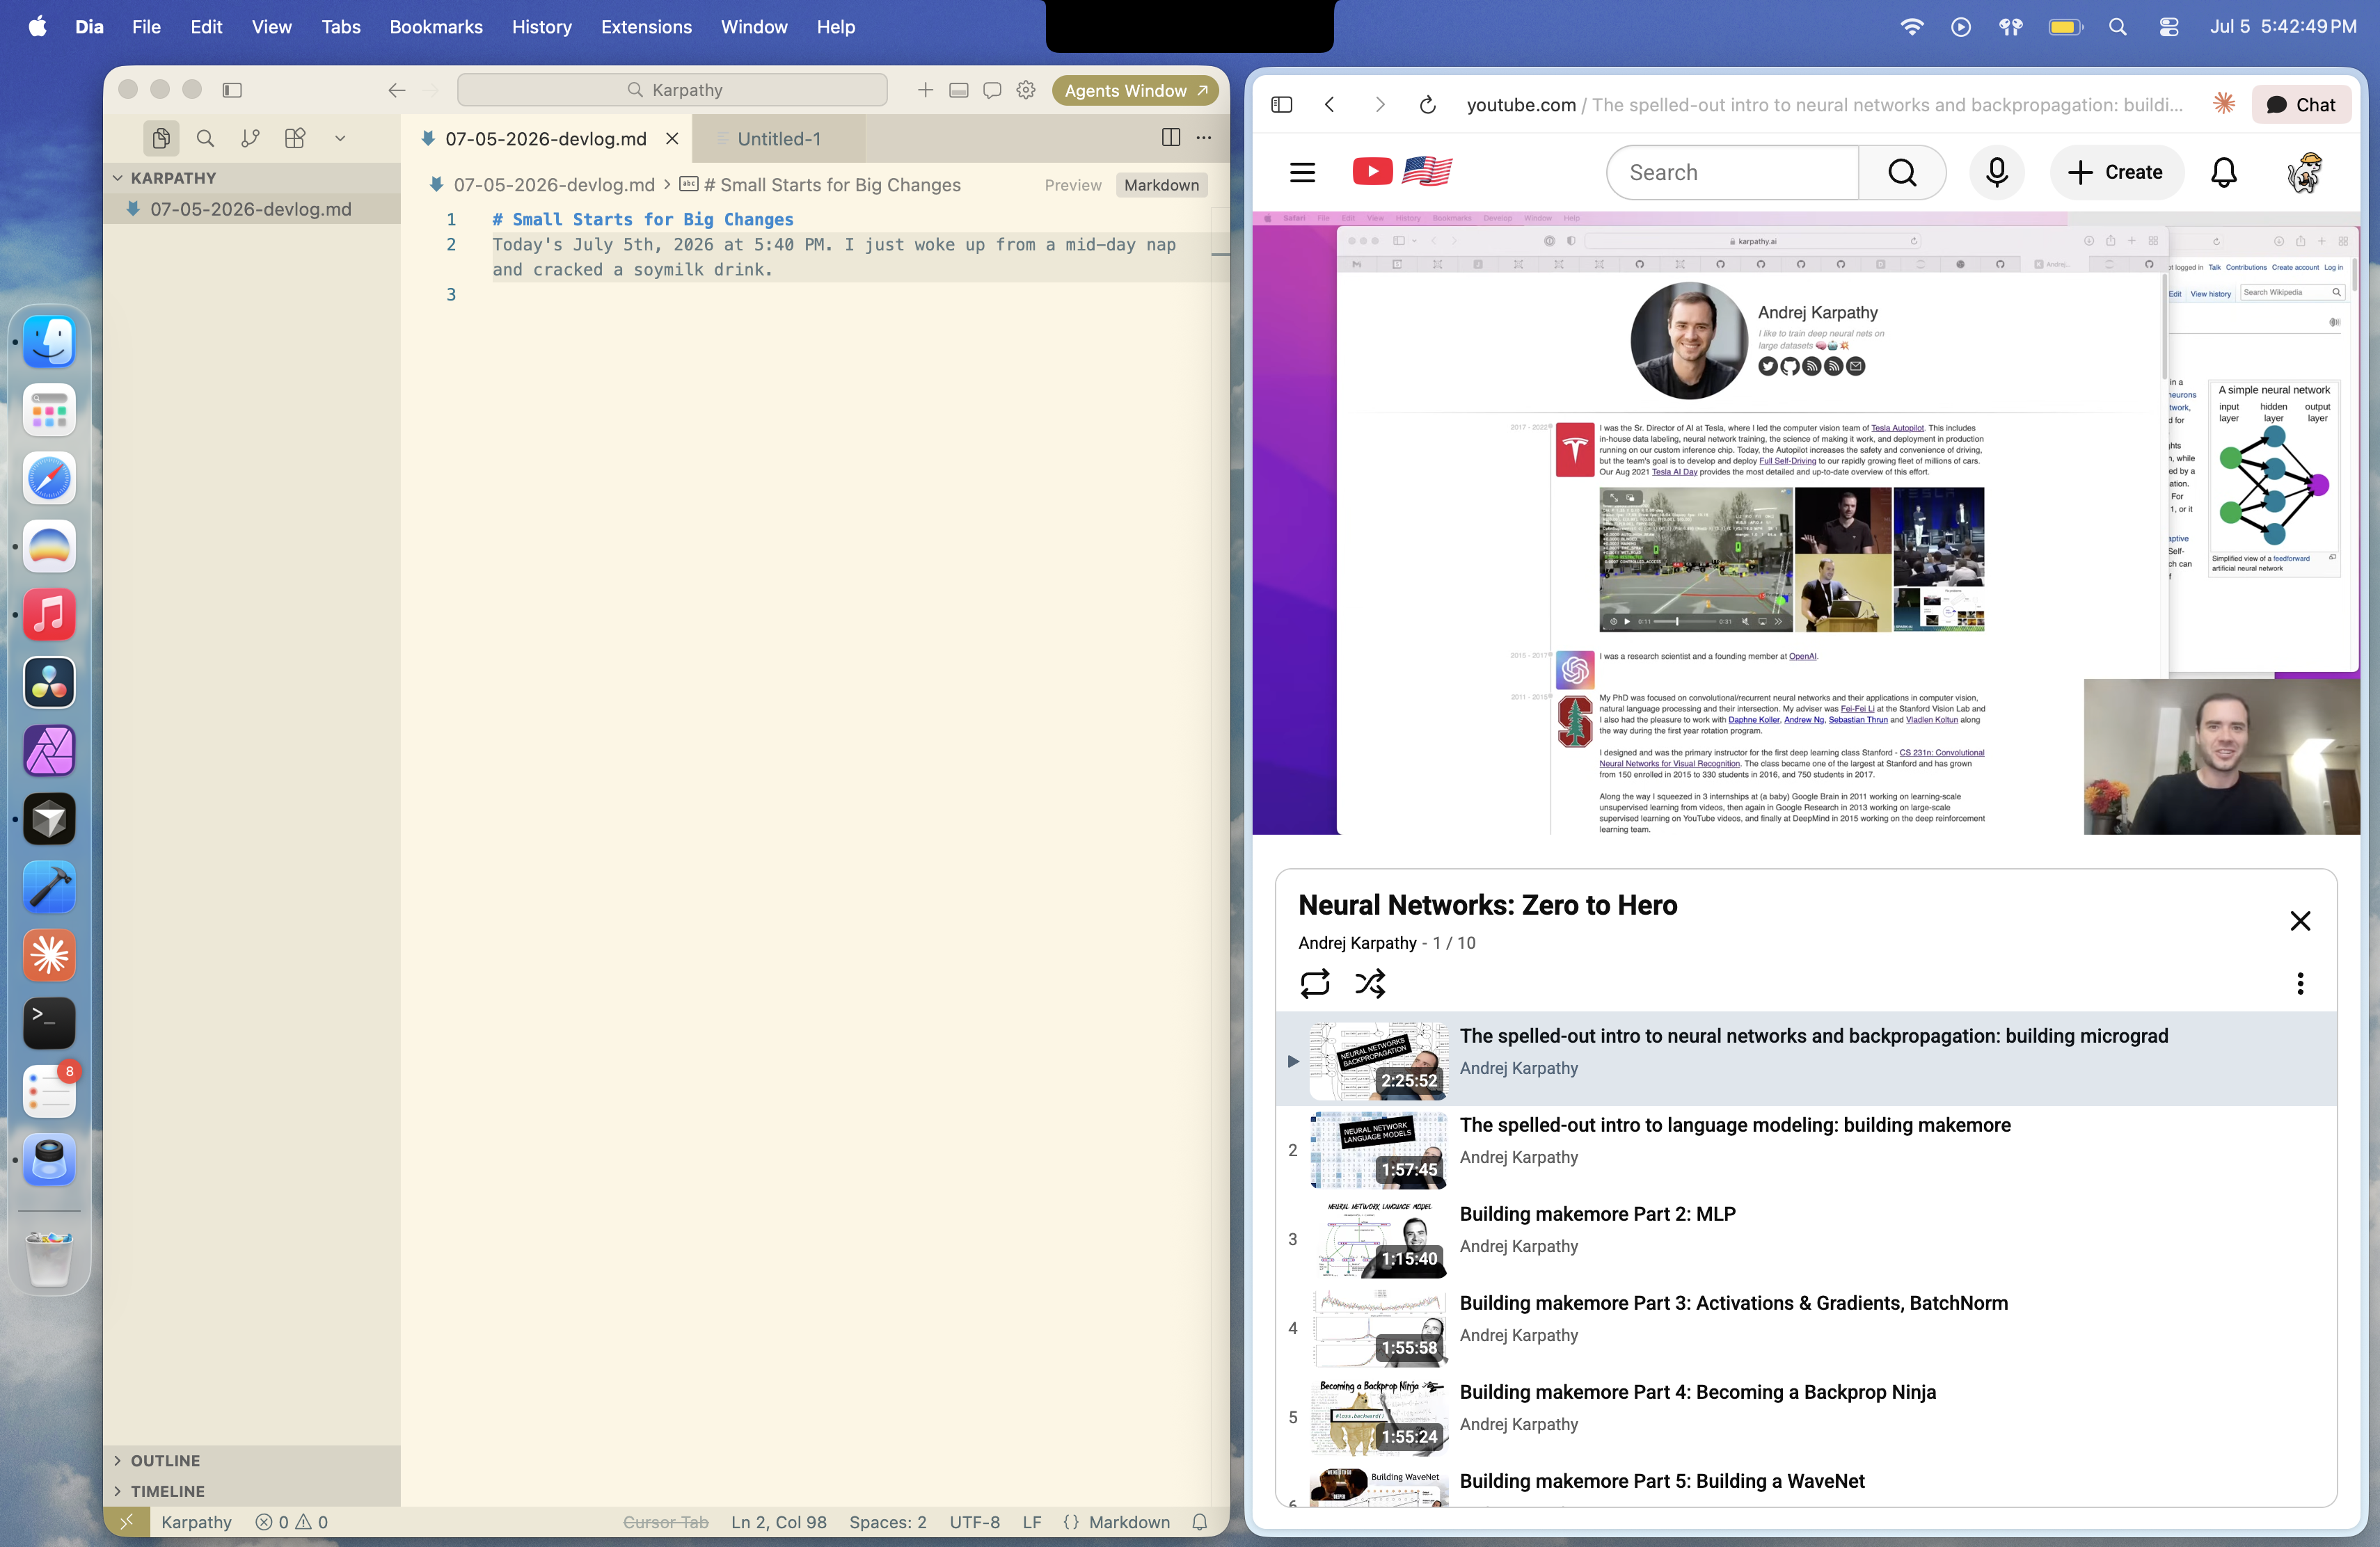Open the playlist three-dot options menu
Image resolution: width=2380 pixels, height=1547 pixels.
(2300, 984)
